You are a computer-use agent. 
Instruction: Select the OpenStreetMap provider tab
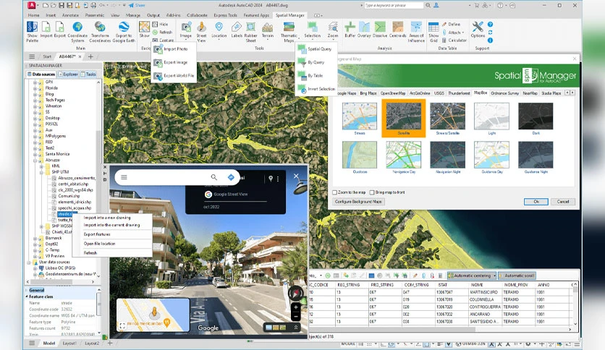click(x=393, y=93)
